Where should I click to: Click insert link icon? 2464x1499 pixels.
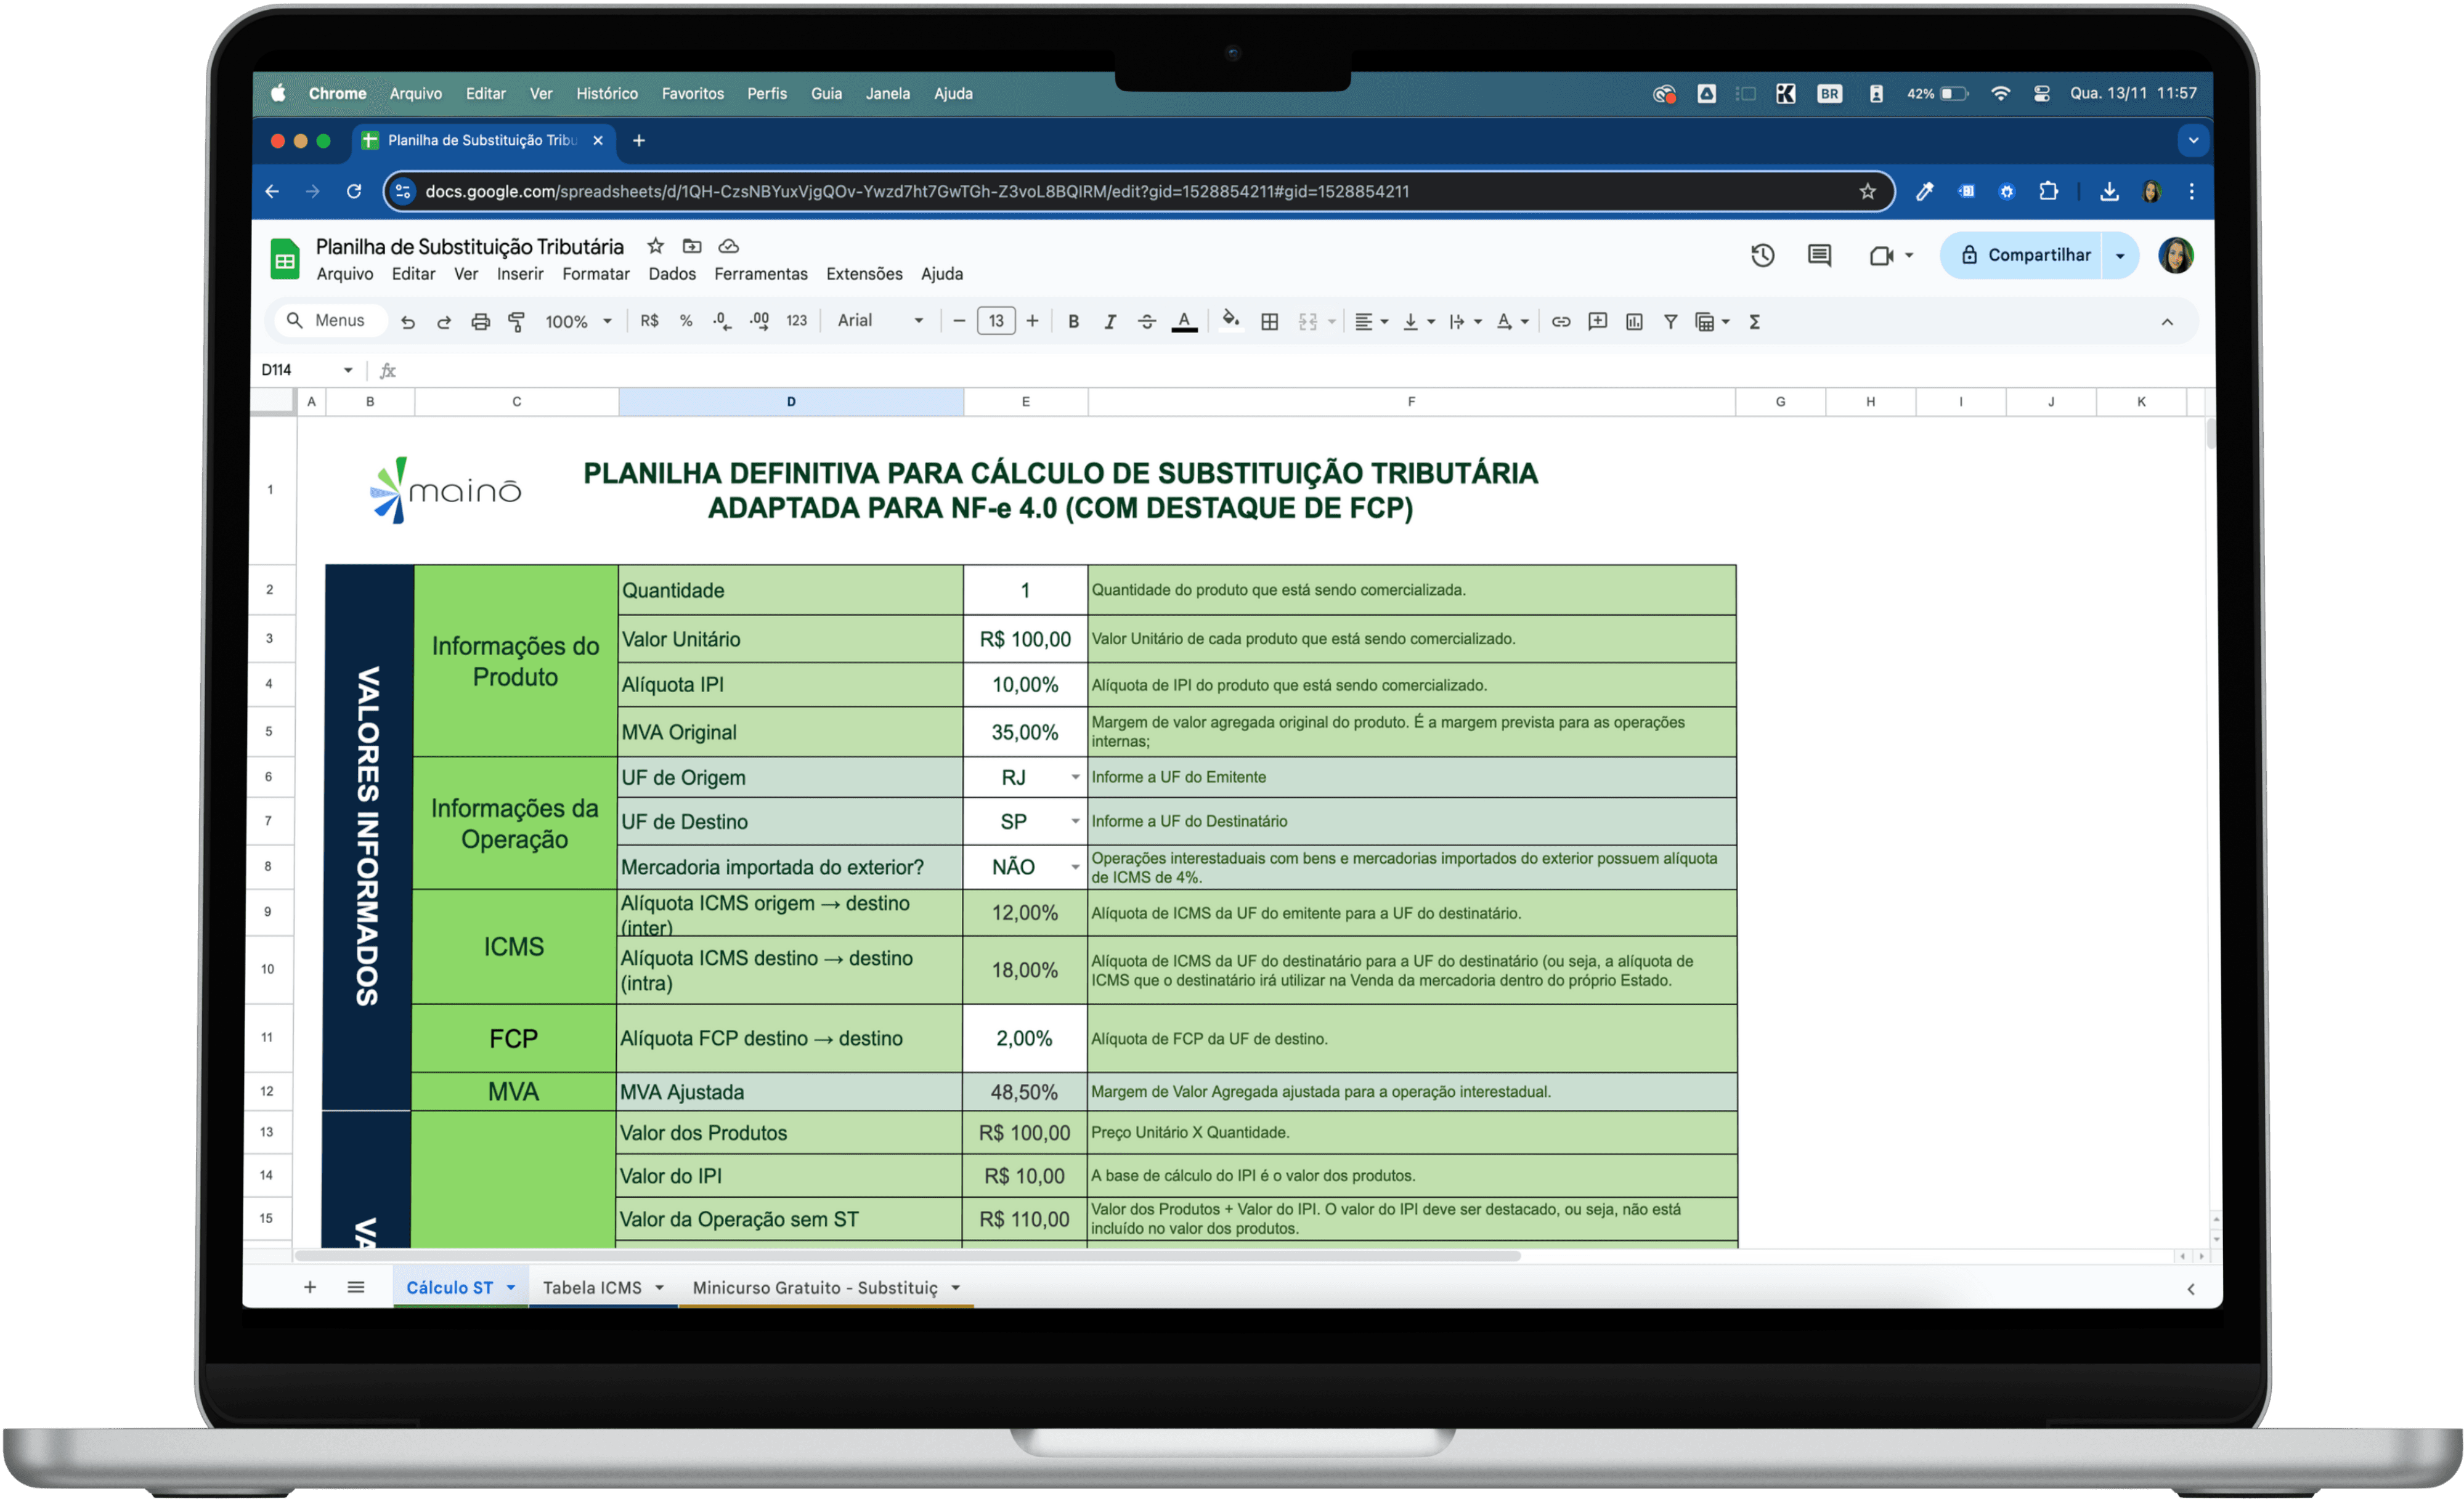[x=1561, y=321]
